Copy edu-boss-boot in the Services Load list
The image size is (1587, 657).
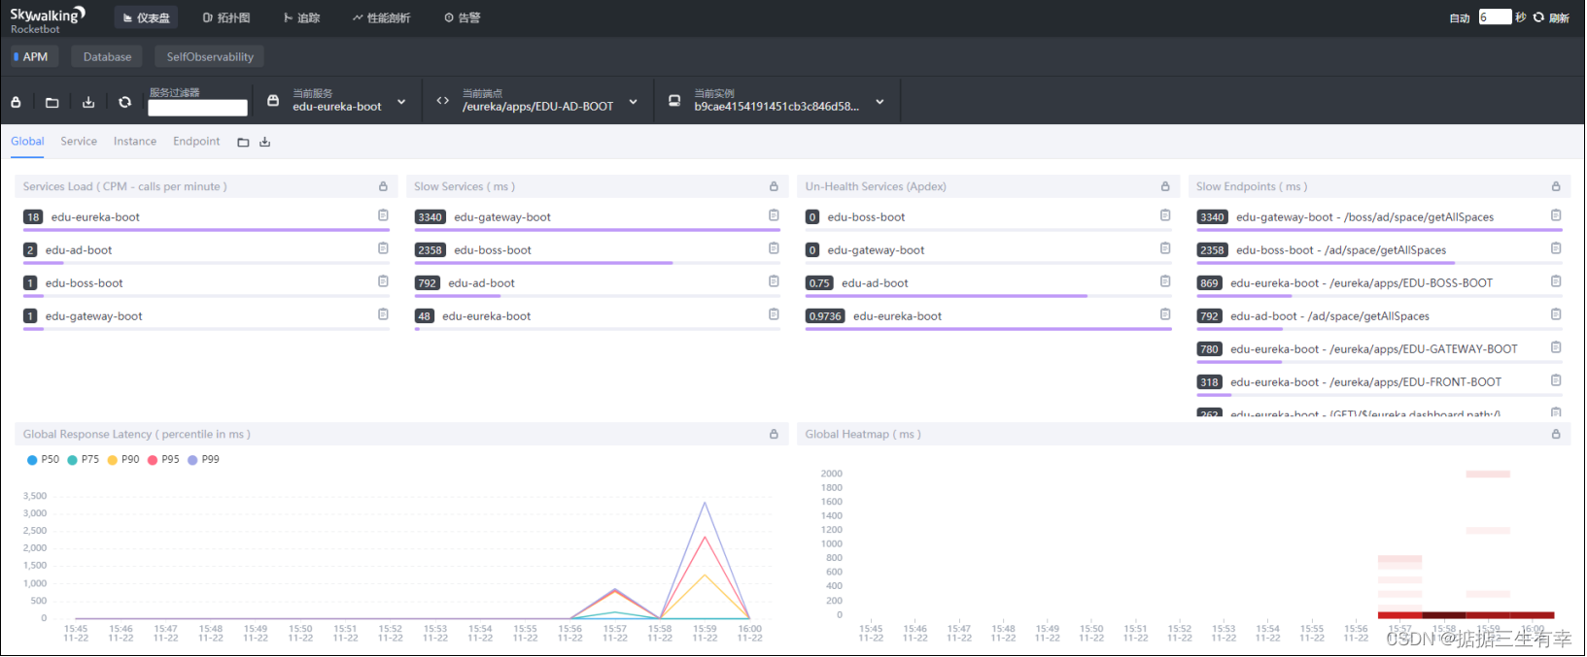pyautogui.click(x=383, y=281)
